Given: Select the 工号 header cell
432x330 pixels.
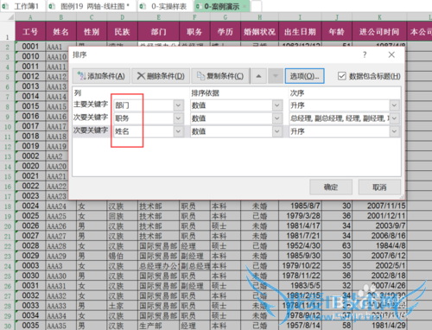Looking at the screenshot, I should coord(30,31).
